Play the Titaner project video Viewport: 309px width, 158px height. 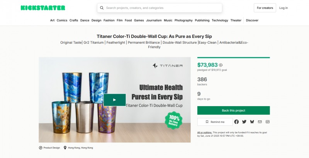(115, 100)
